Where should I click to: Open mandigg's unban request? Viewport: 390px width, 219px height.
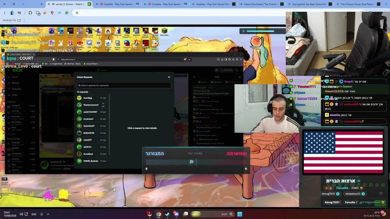tap(92, 98)
